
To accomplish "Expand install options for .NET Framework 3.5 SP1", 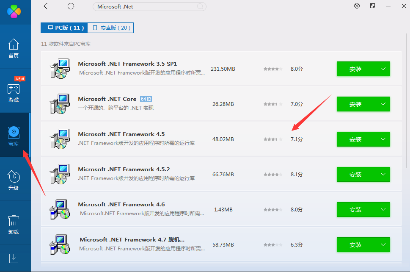I will 383,69.
